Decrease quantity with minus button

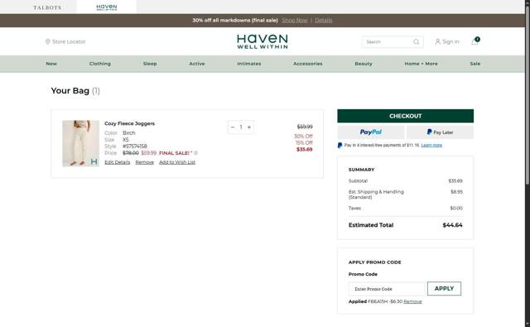233,127
